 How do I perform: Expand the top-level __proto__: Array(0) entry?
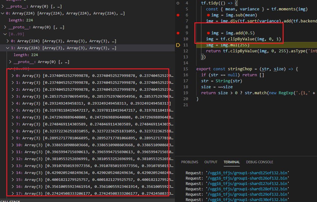tap(3, 7)
